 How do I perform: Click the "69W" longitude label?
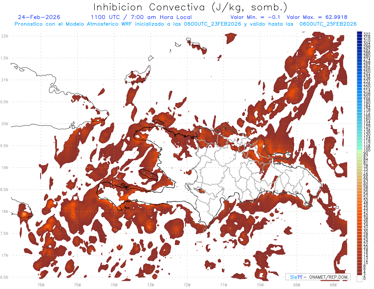tap(296, 285)
